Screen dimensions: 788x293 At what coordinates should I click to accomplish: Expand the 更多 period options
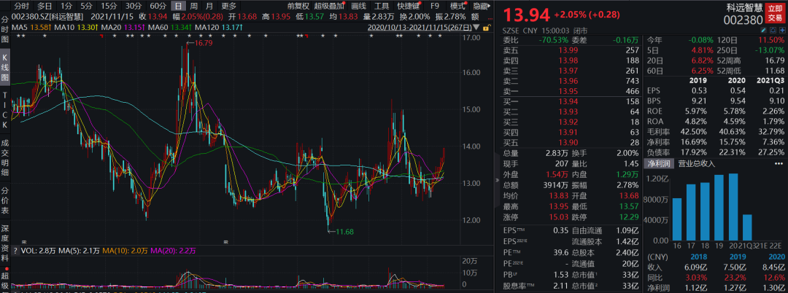pyautogui.click(x=229, y=6)
